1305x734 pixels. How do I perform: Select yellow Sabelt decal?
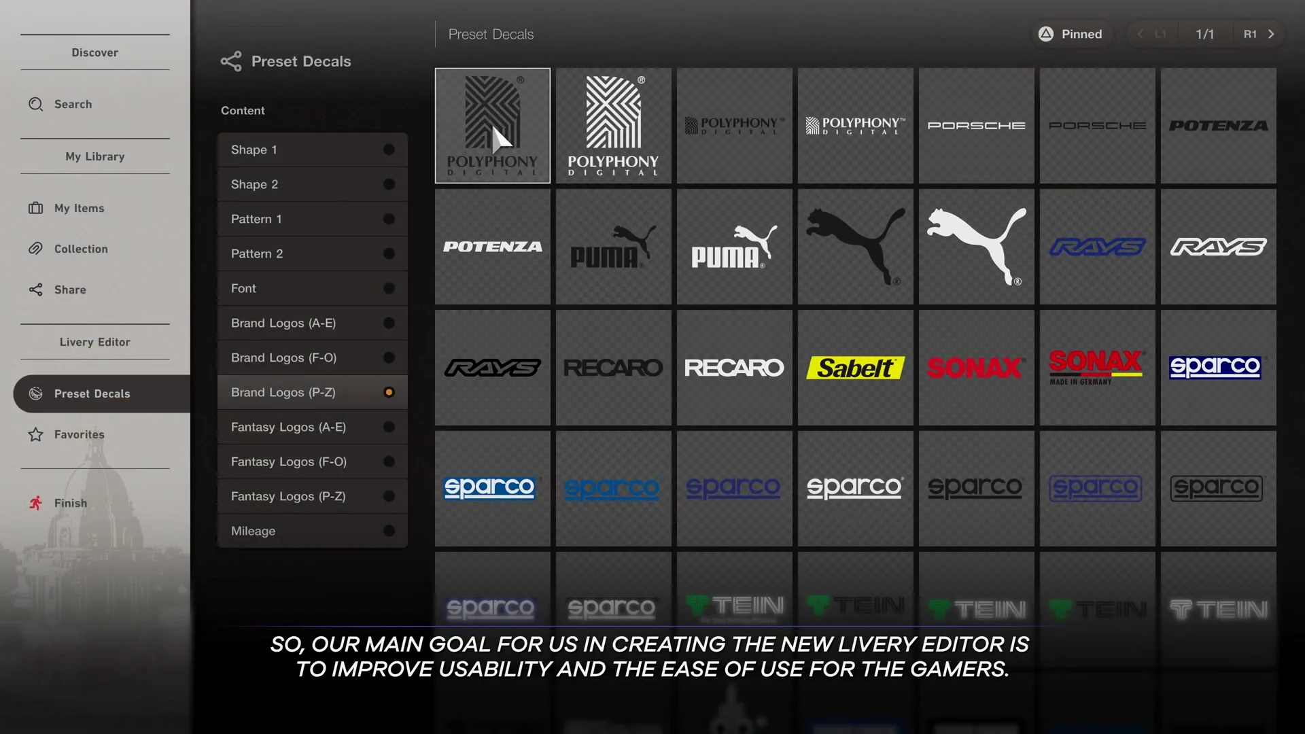pos(856,368)
